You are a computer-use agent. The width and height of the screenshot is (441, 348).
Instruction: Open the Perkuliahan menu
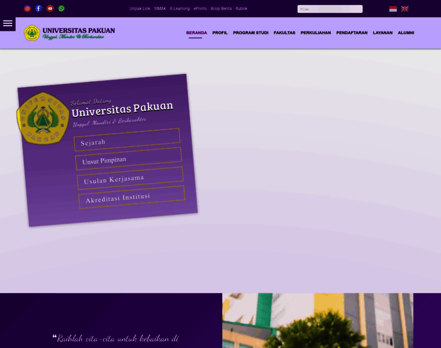pyautogui.click(x=316, y=33)
